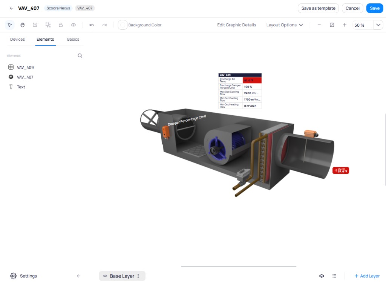The height and width of the screenshot is (282, 386).
Task: Click the fit-to-screen icon
Action: point(332,25)
